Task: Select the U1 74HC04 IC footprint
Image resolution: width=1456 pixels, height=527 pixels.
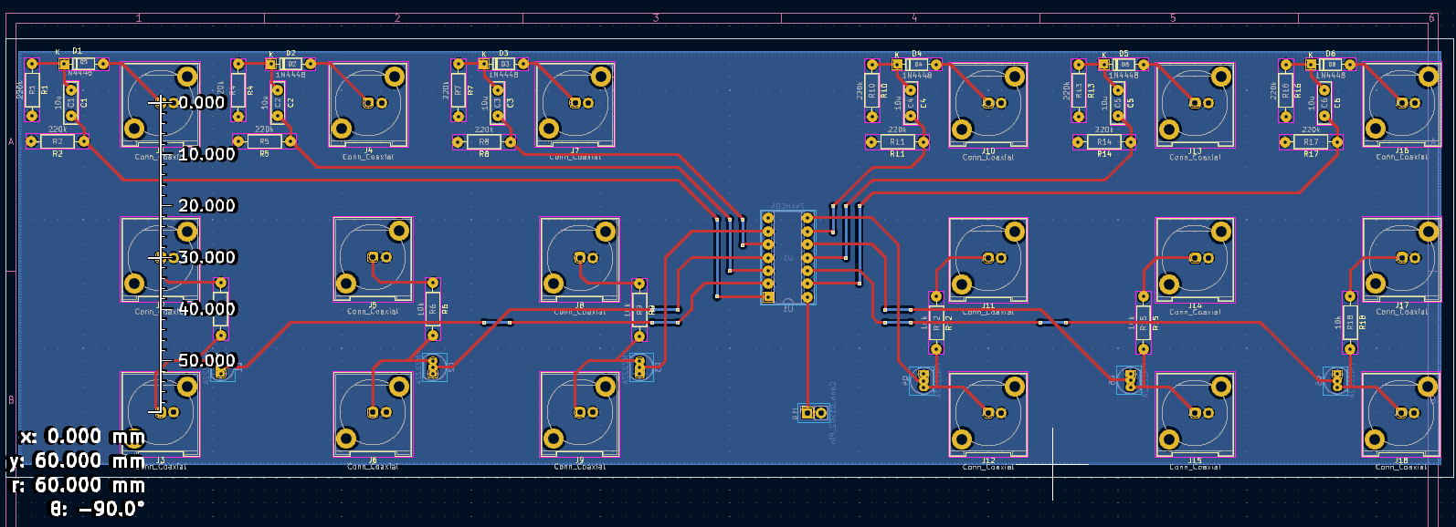Action: coord(787,257)
